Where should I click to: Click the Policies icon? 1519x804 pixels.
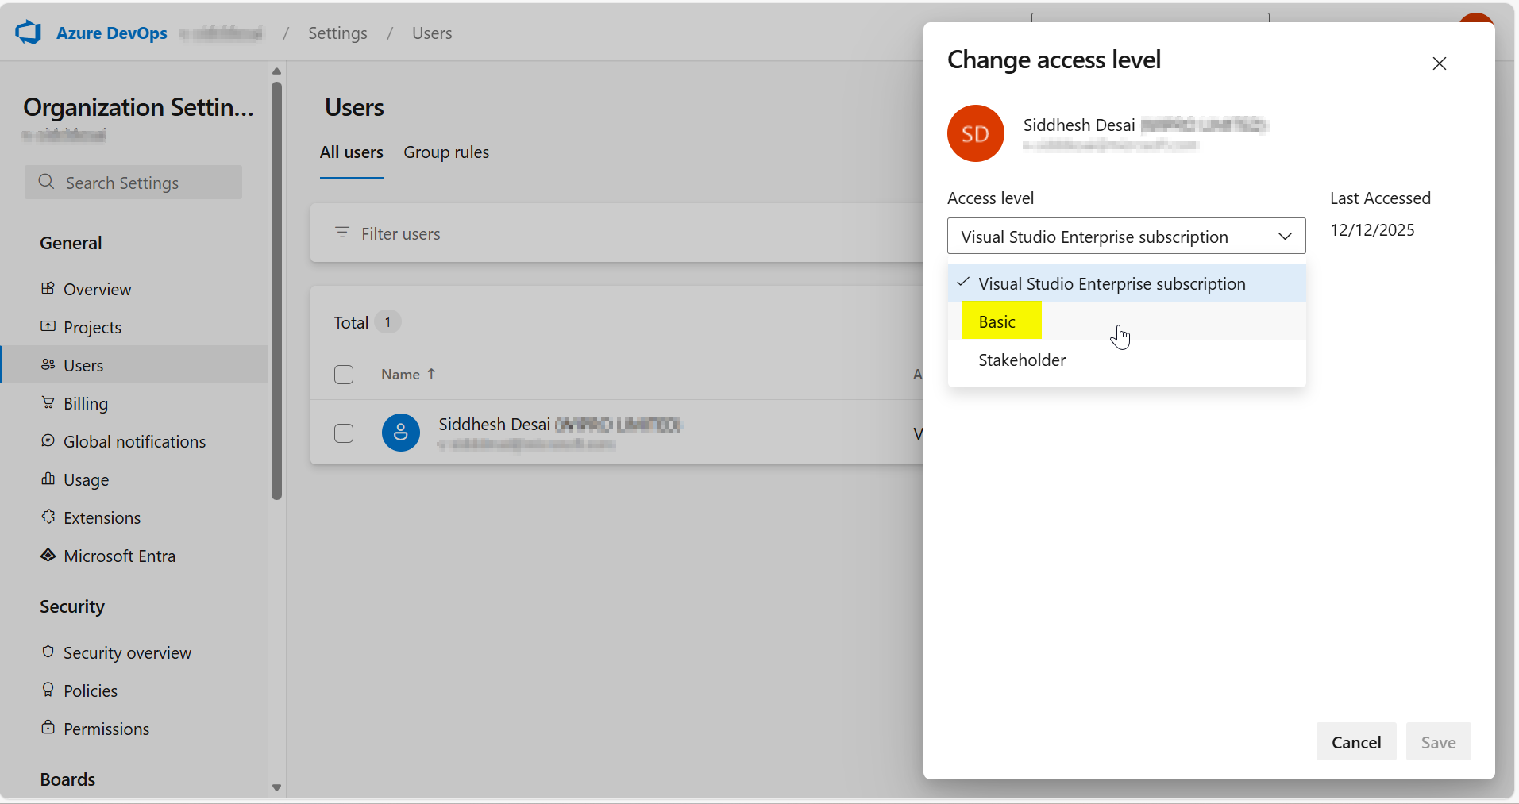[48, 690]
